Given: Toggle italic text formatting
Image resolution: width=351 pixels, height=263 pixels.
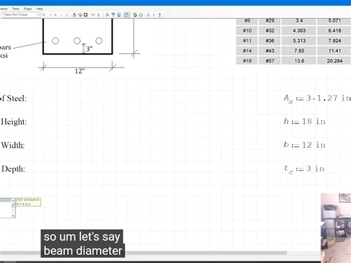Looking at the screenshot, I should pyautogui.click(x=61, y=15).
